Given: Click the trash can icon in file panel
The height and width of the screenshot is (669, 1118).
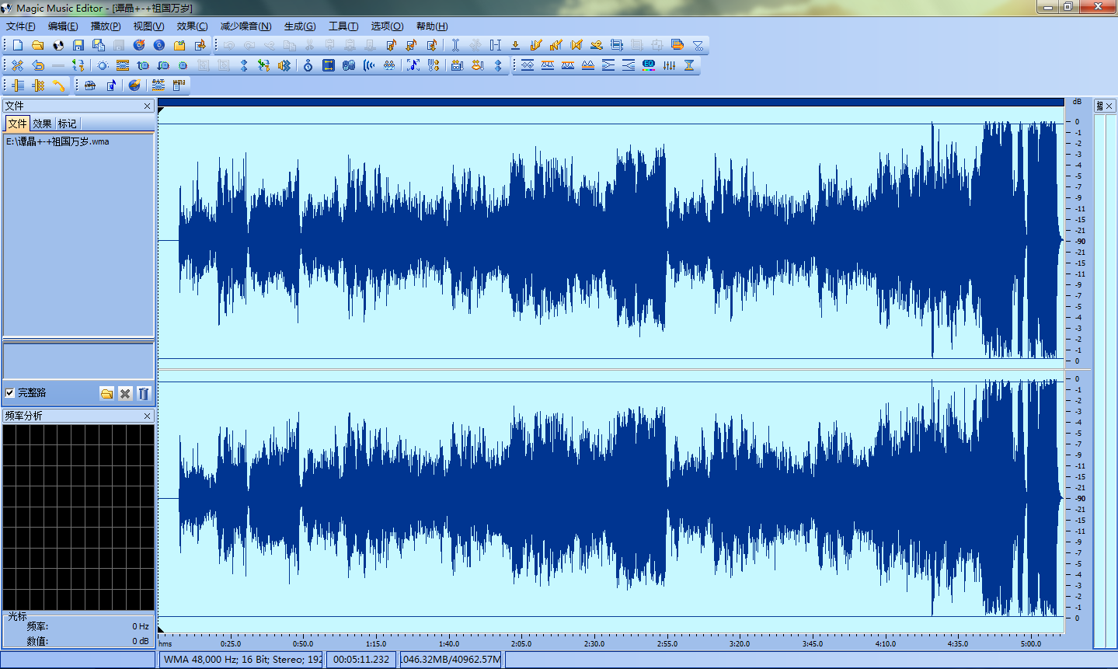Looking at the screenshot, I should click(x=144, y=393).
